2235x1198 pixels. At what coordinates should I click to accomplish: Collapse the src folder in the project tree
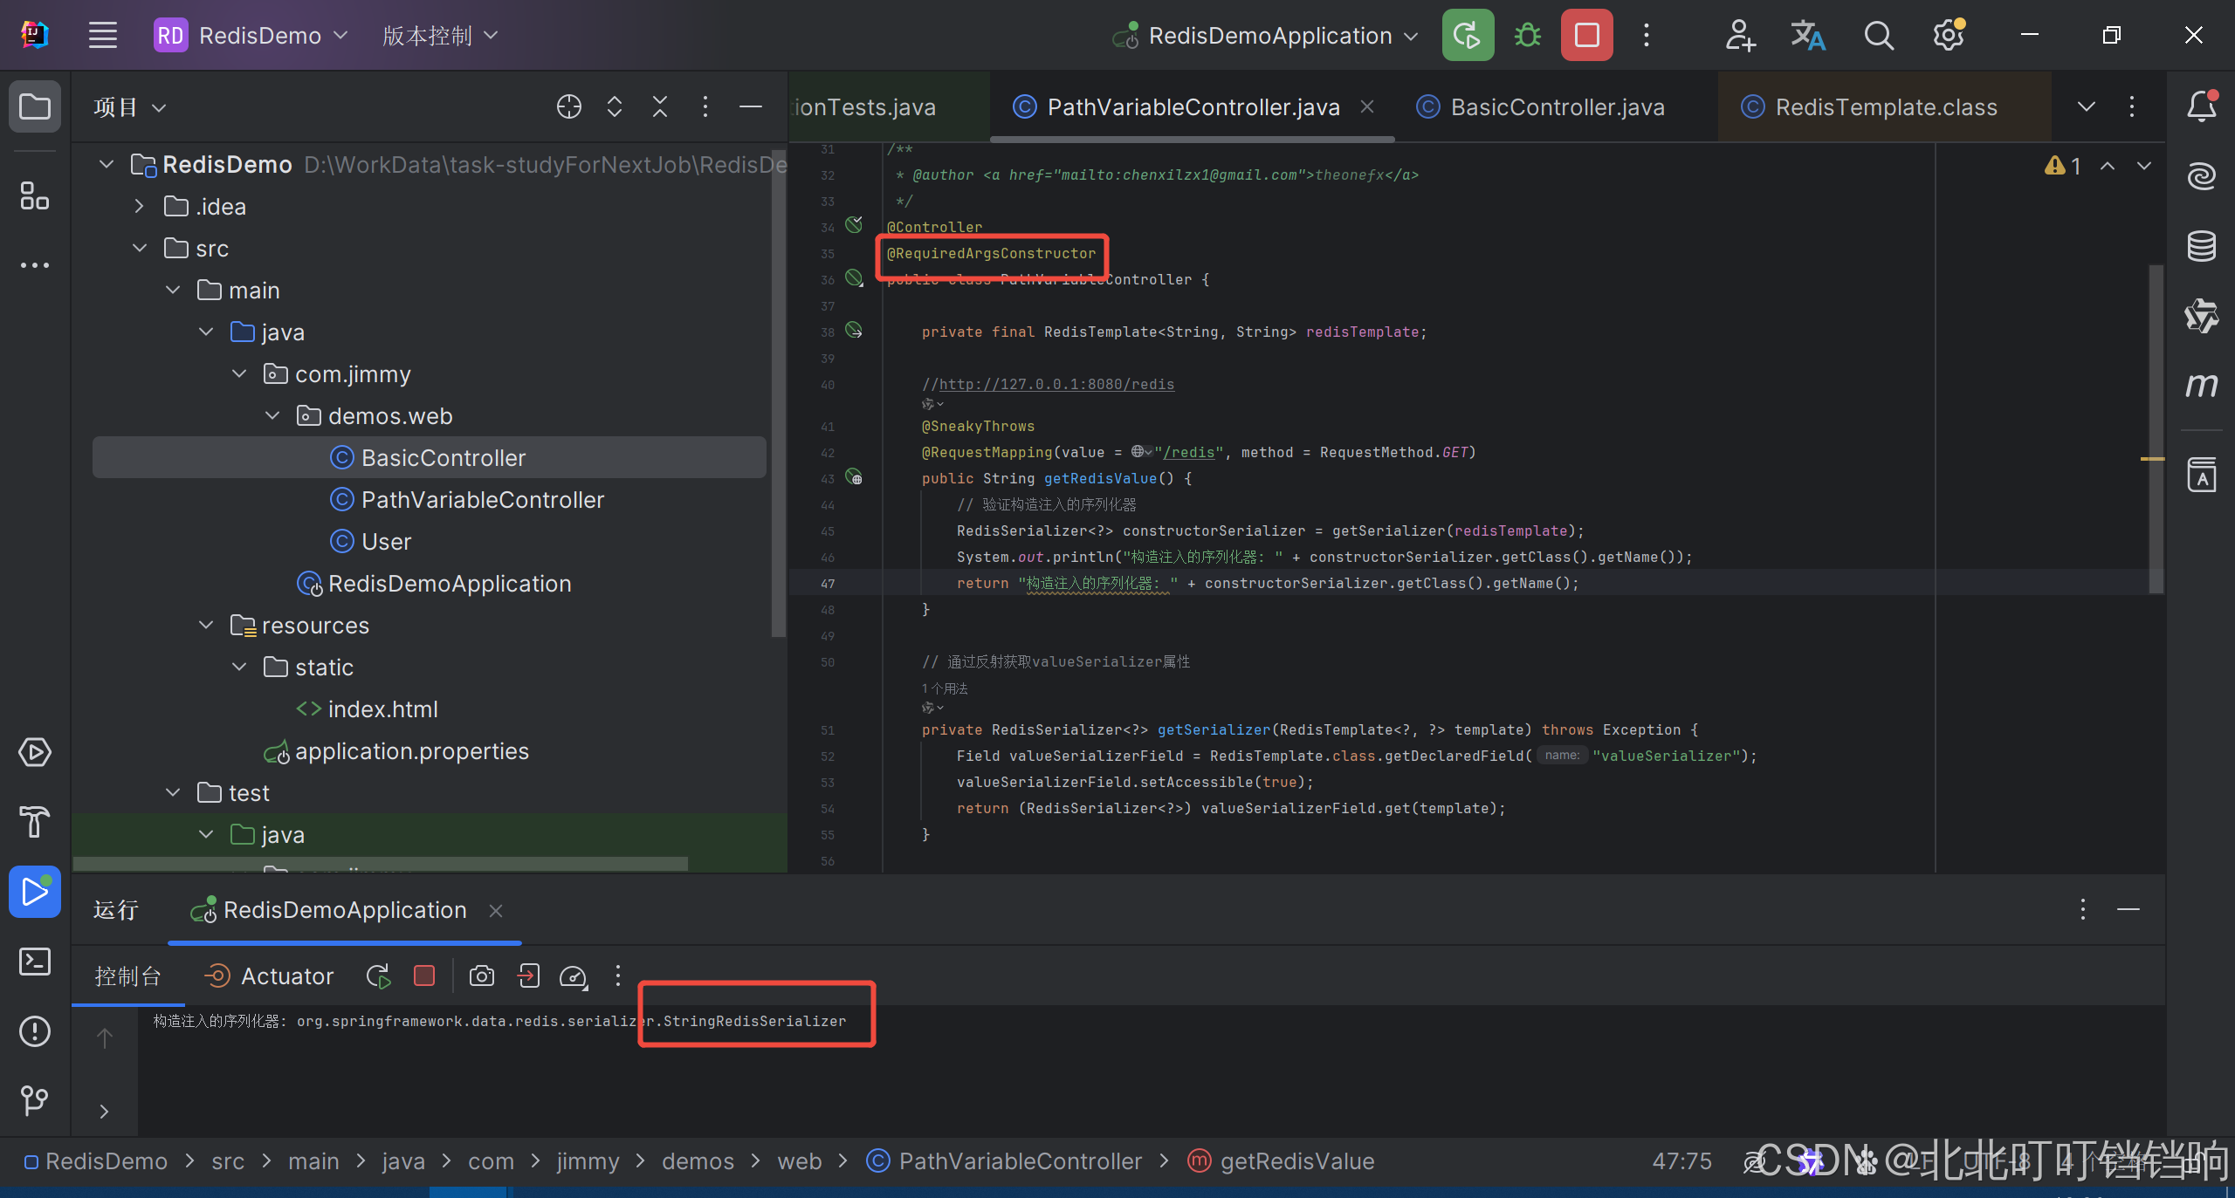coord(140,249)
